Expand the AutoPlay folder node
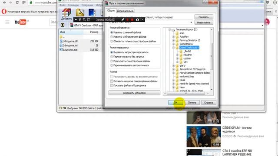Viewport: 278px width, 156px height. click(x=173, y=37)
